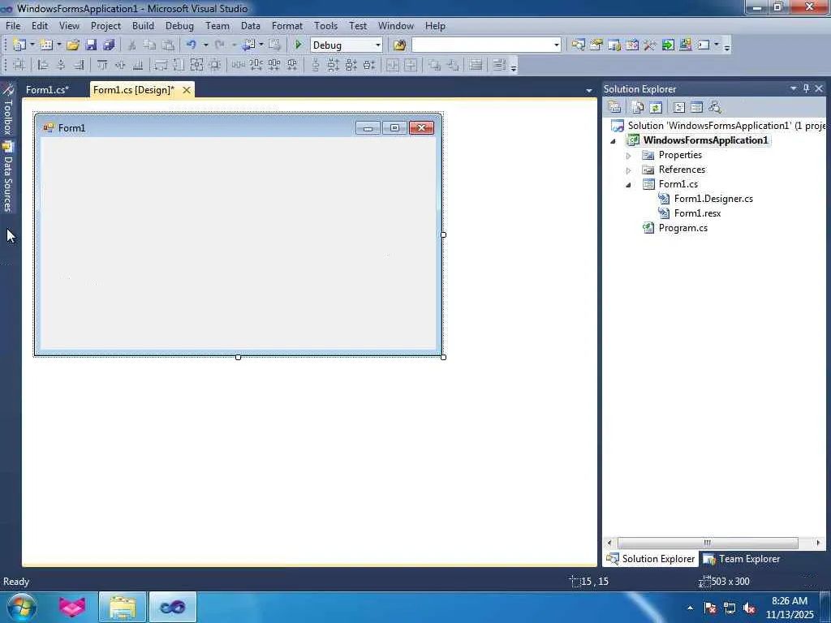
Task: Click the taskbar clock showing 8:26 AM
Action: pyautogui.click(x=789, y=607)
